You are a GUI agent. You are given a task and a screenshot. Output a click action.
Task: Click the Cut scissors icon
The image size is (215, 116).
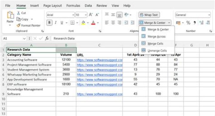coord(19,13)
